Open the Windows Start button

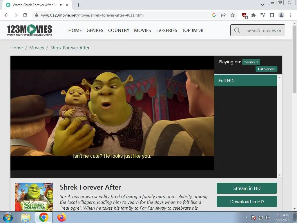pyautogui.click(x=8, y=217)
